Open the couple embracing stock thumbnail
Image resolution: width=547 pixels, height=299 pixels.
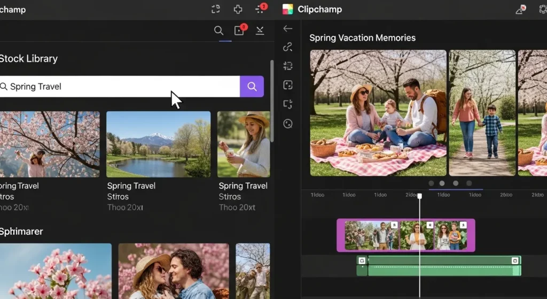174,271
